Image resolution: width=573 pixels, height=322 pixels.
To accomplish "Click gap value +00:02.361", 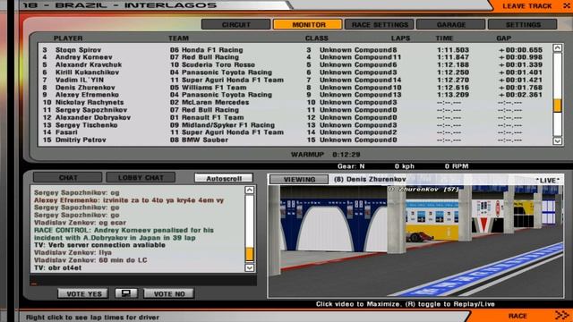I will click(520, 95).
